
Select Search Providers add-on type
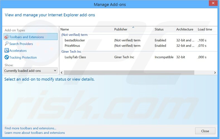coord(21,44)
